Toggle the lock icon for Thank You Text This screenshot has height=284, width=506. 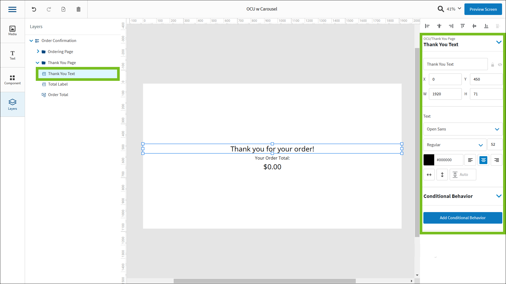coord(493,65)
